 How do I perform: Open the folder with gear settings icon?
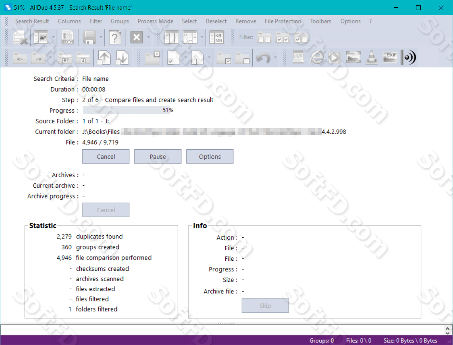pyautogui.click(x=152, y=58)
